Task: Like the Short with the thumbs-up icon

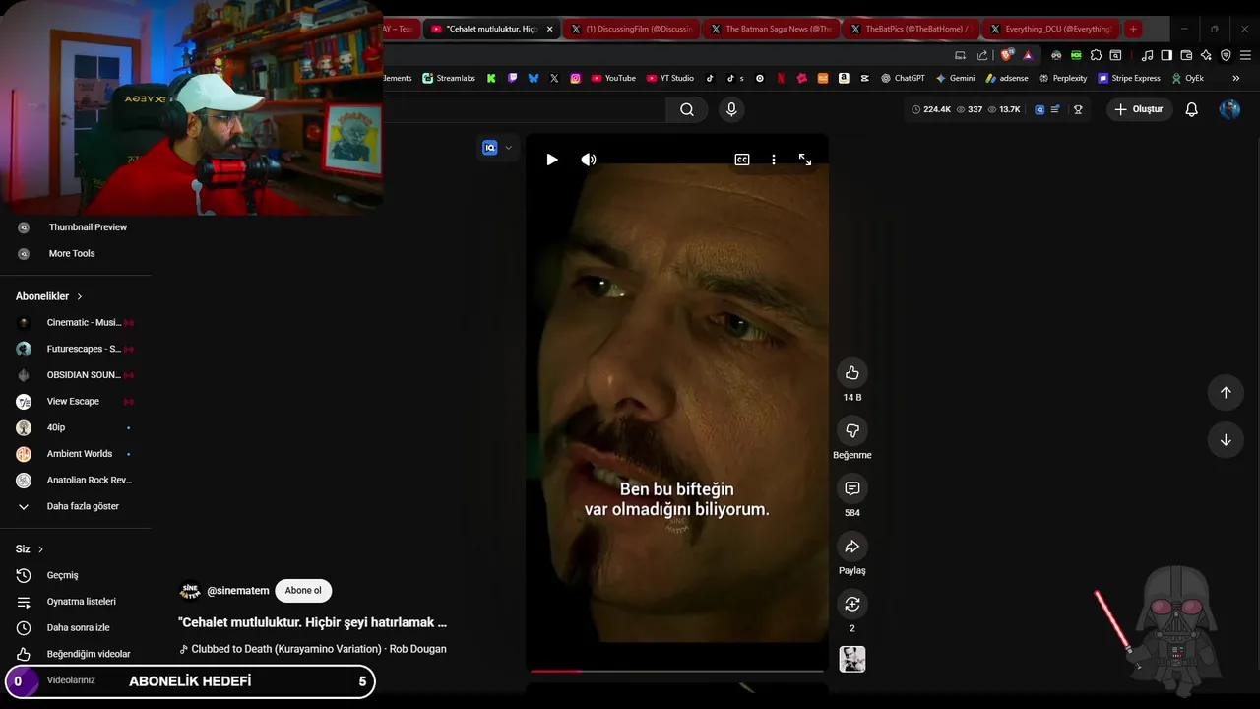Action: (x=852, y=373)
